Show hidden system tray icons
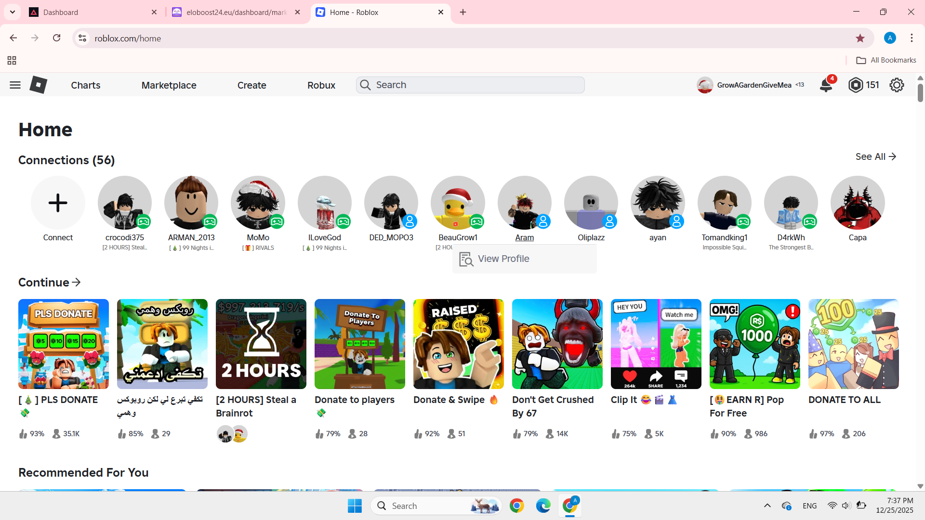Viewport: 925px width, 520px height. [767, 506]
